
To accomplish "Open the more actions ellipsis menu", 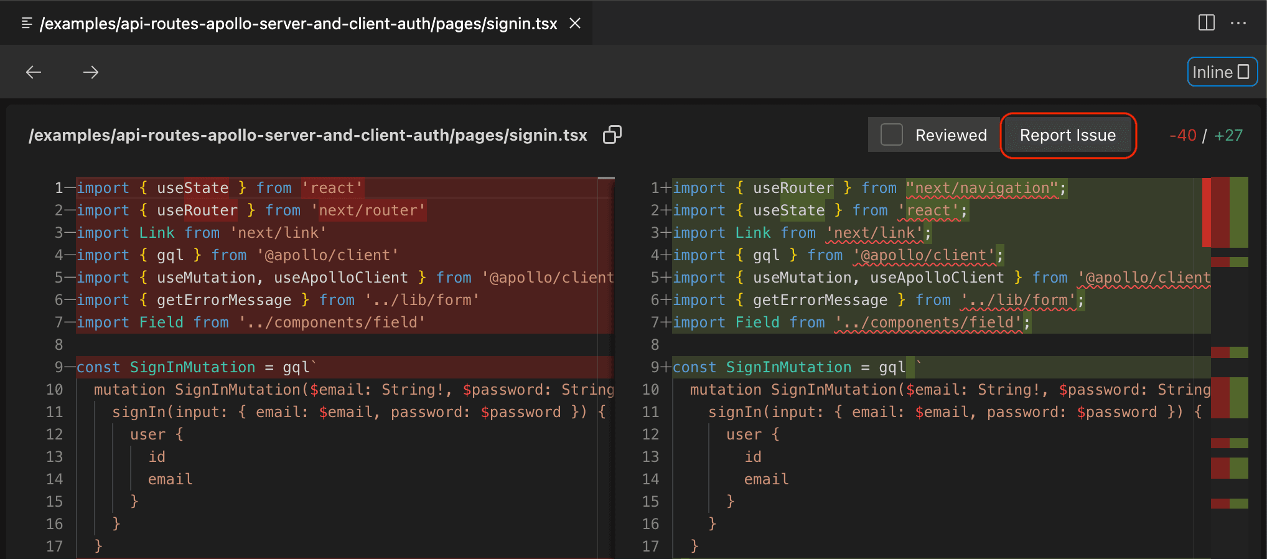I will click(1238, 23).
